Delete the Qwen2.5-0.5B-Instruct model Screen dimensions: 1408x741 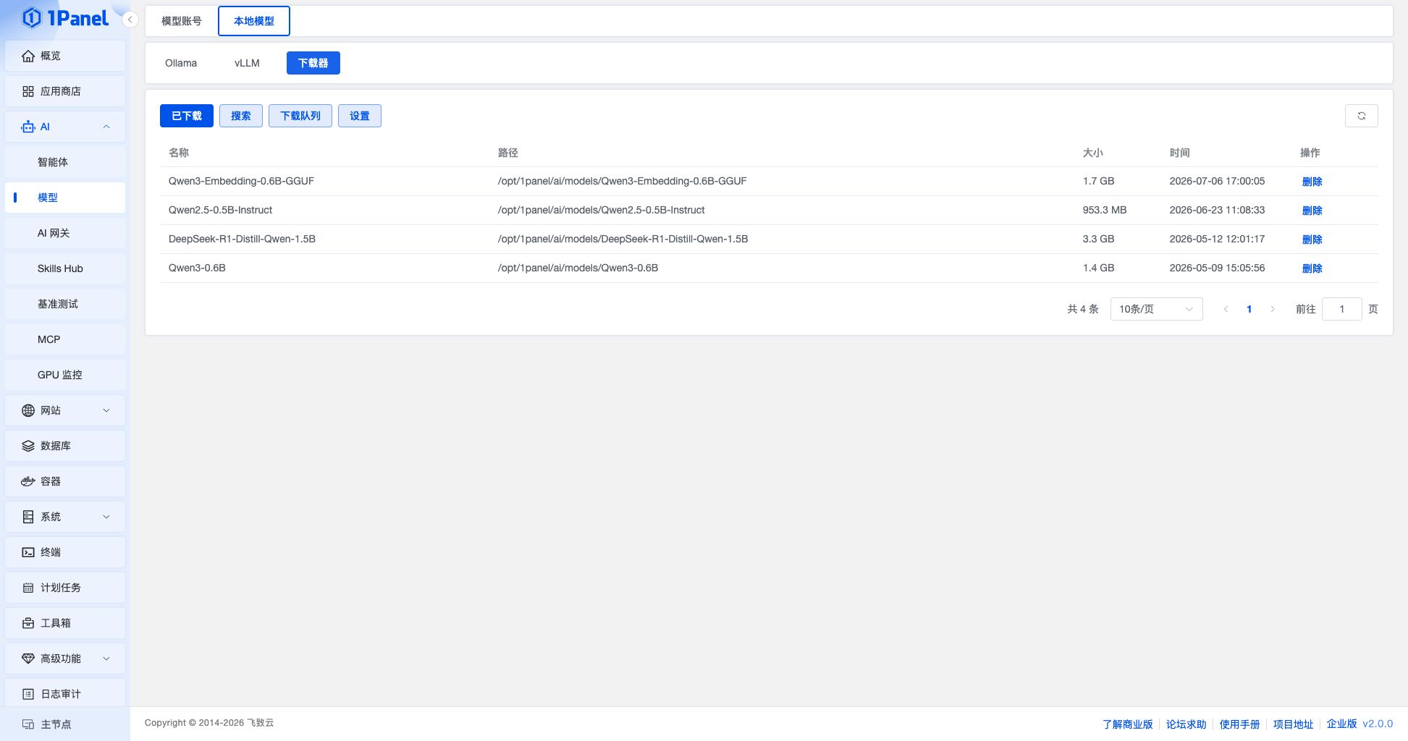1312,211
